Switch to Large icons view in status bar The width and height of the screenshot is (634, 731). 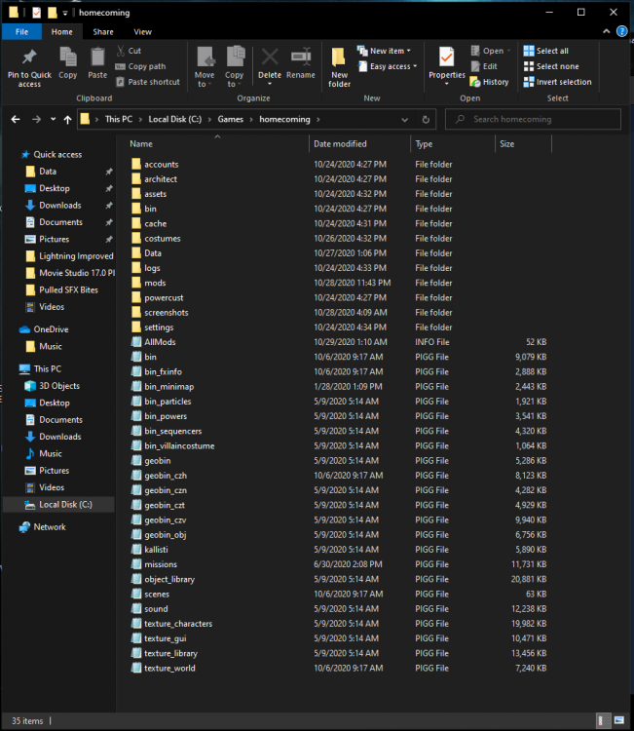(x=619, y=720)
